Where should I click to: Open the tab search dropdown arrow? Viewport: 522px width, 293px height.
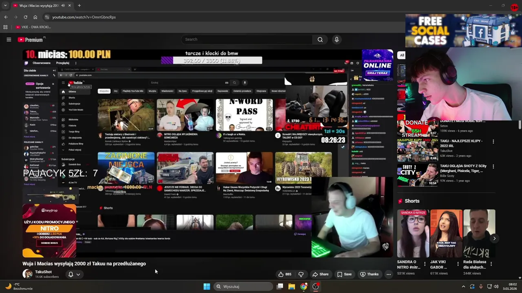(x=5, y=6)
